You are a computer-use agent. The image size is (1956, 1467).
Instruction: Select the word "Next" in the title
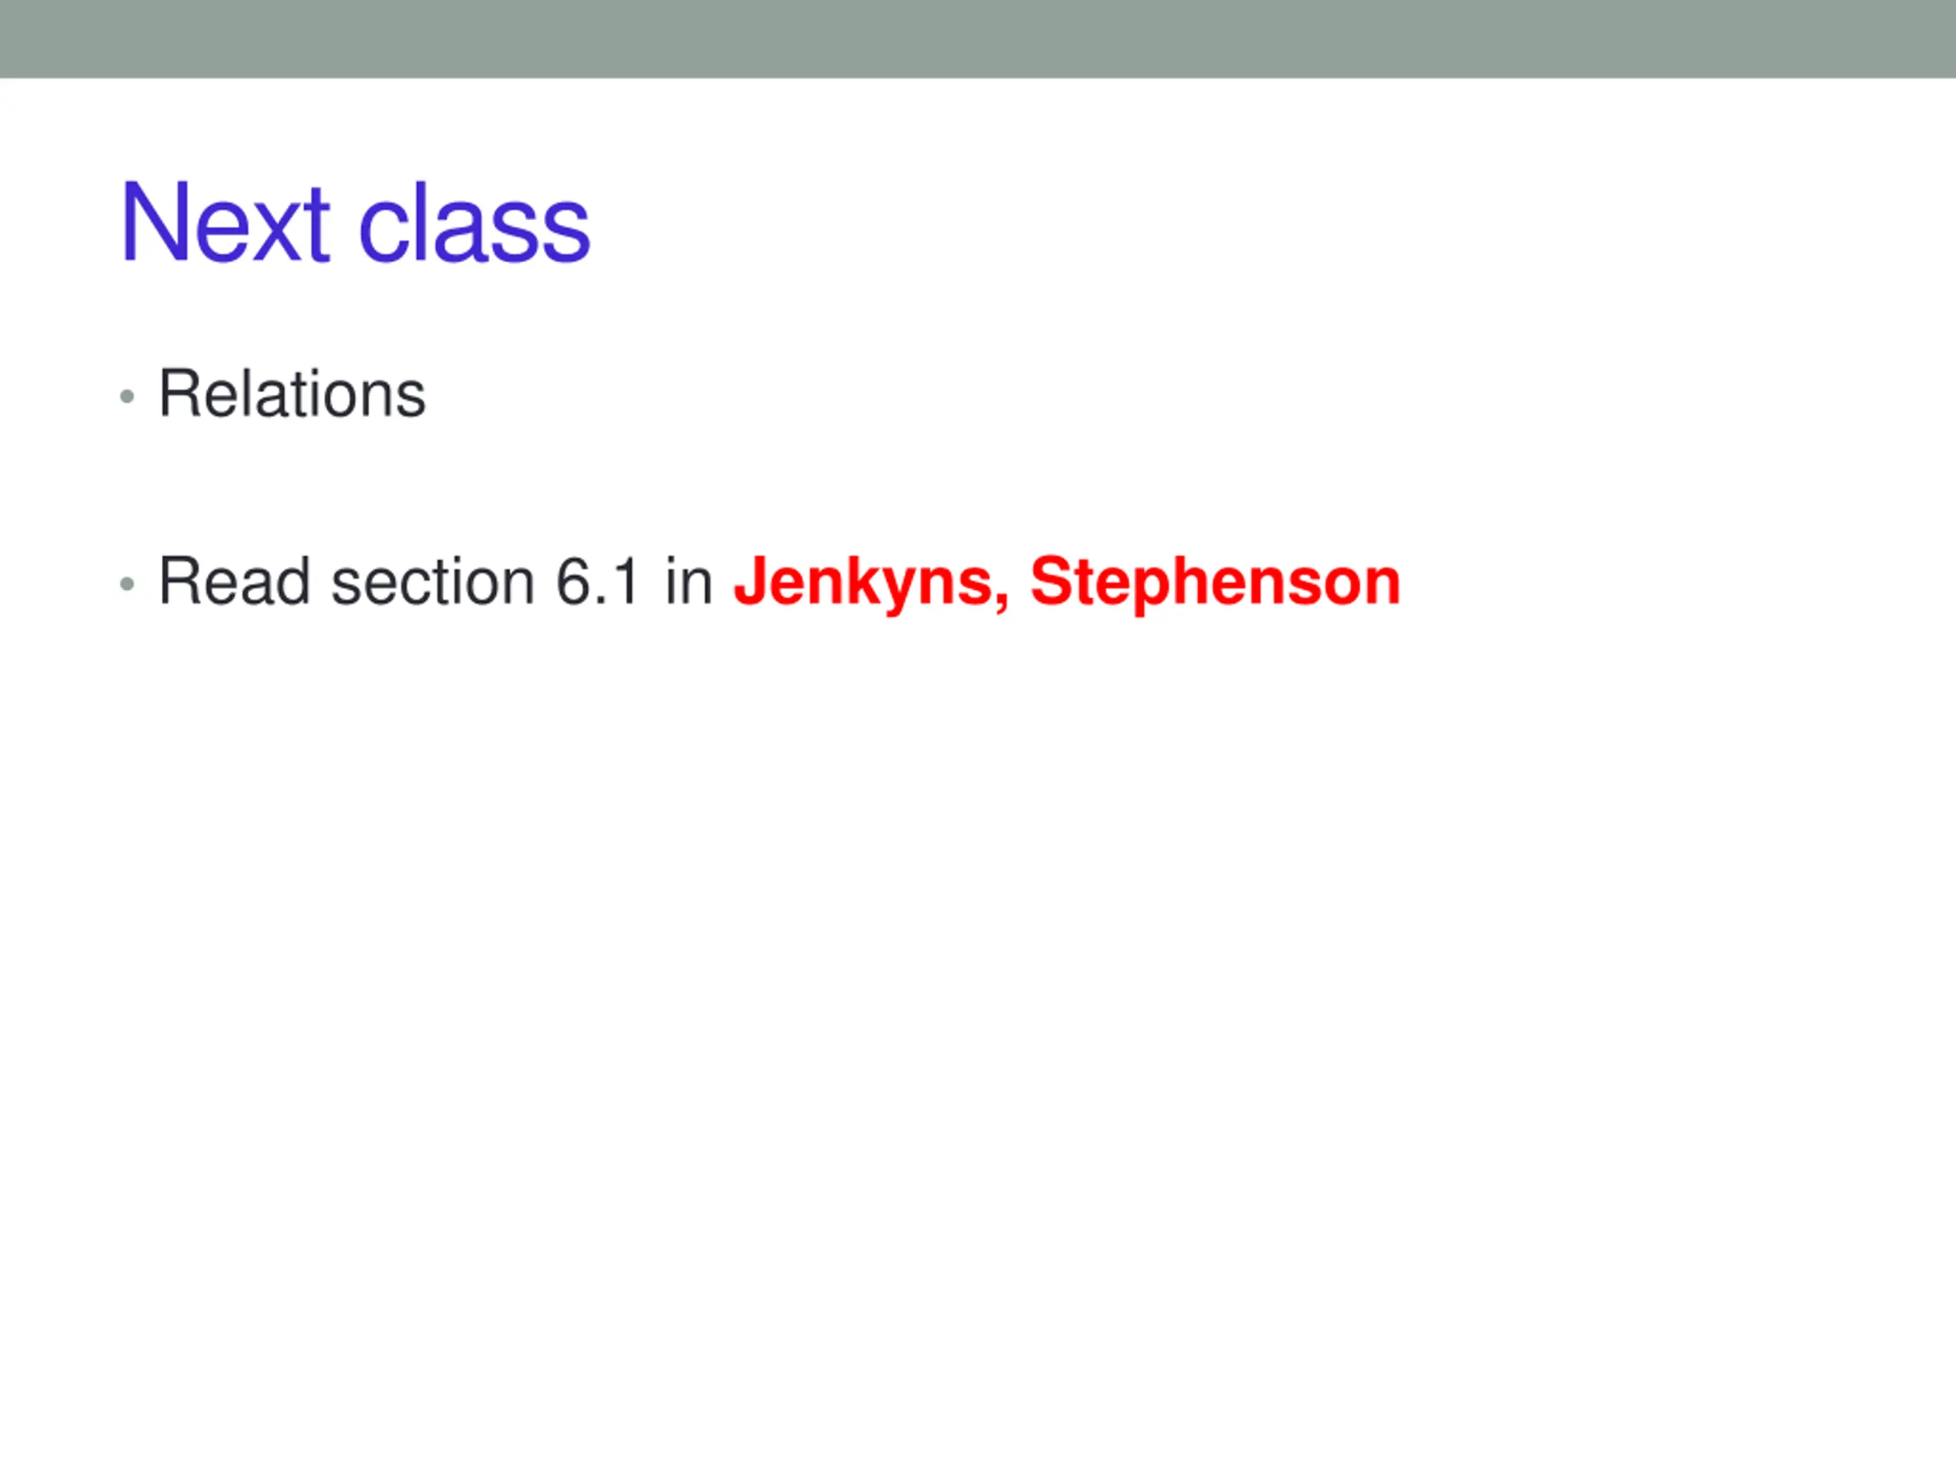click(225, 223)
